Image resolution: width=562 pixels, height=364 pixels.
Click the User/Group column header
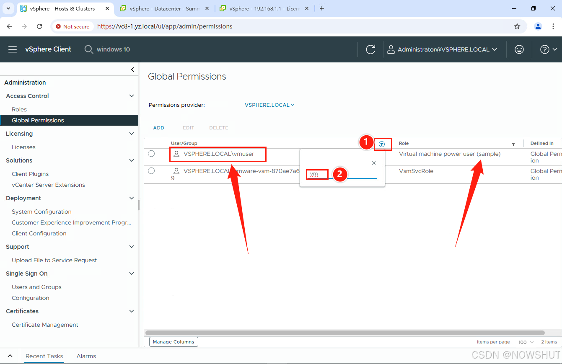(x=184, y=143)
